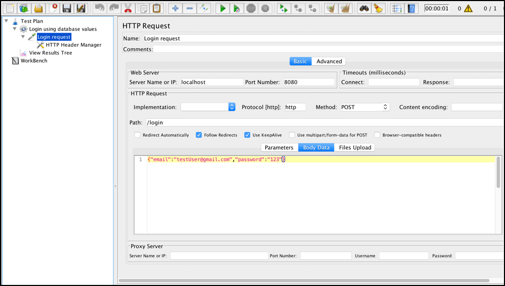Image resolution: width=505 pixels, height=286 pixels.
Task: Select Test Plan in the tree
Action: pos(32,21)
